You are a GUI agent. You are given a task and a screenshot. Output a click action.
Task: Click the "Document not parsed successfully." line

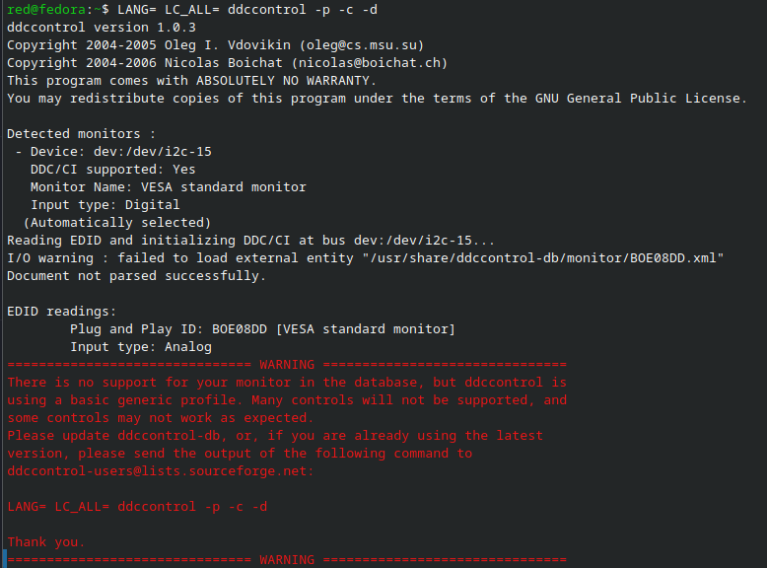tap(136, 275)
